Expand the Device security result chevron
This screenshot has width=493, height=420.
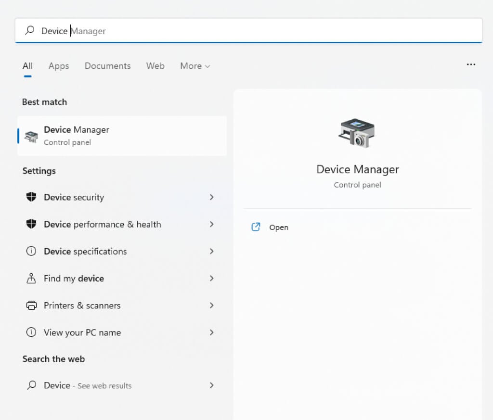(x=211, y=197)
